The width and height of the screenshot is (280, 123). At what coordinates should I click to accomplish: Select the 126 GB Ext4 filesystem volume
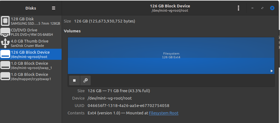[171, 55]
